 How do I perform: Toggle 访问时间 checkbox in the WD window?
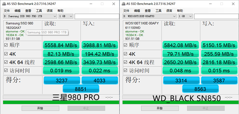(x=125, y=71)
